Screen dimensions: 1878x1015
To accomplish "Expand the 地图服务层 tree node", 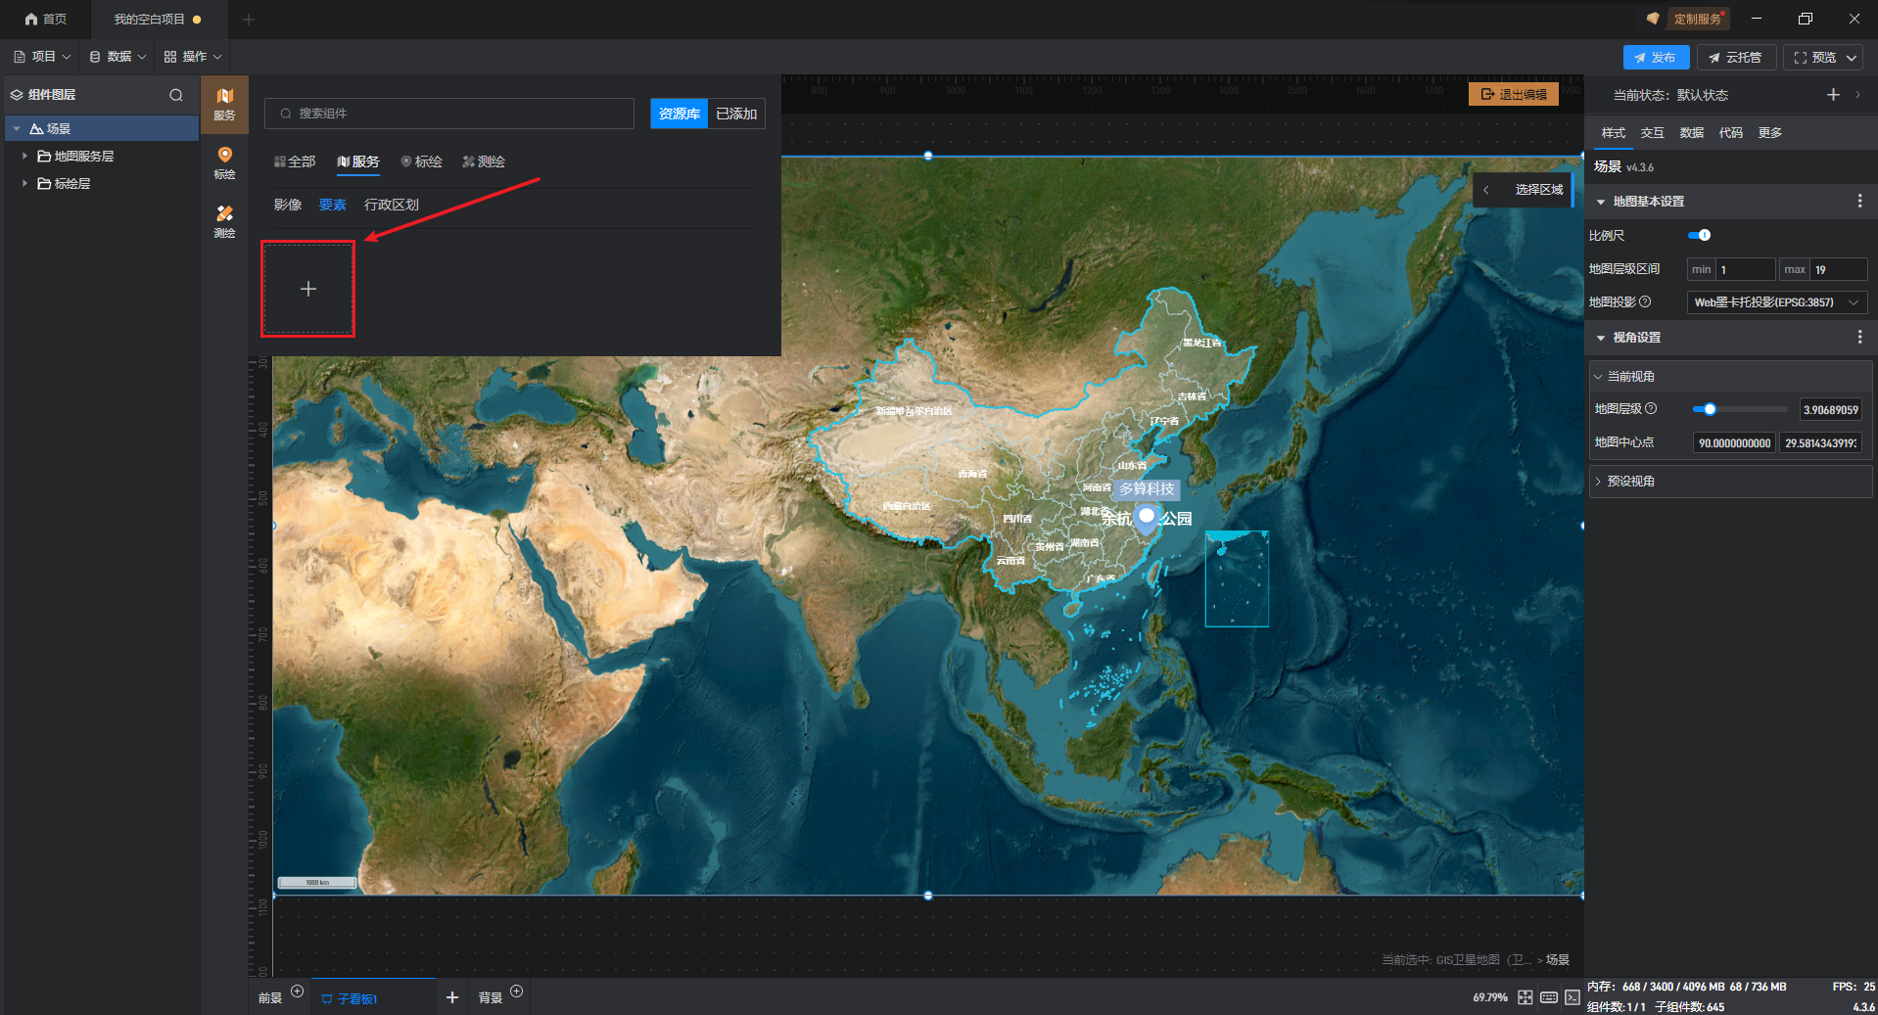I will click(x=24, y=157).
